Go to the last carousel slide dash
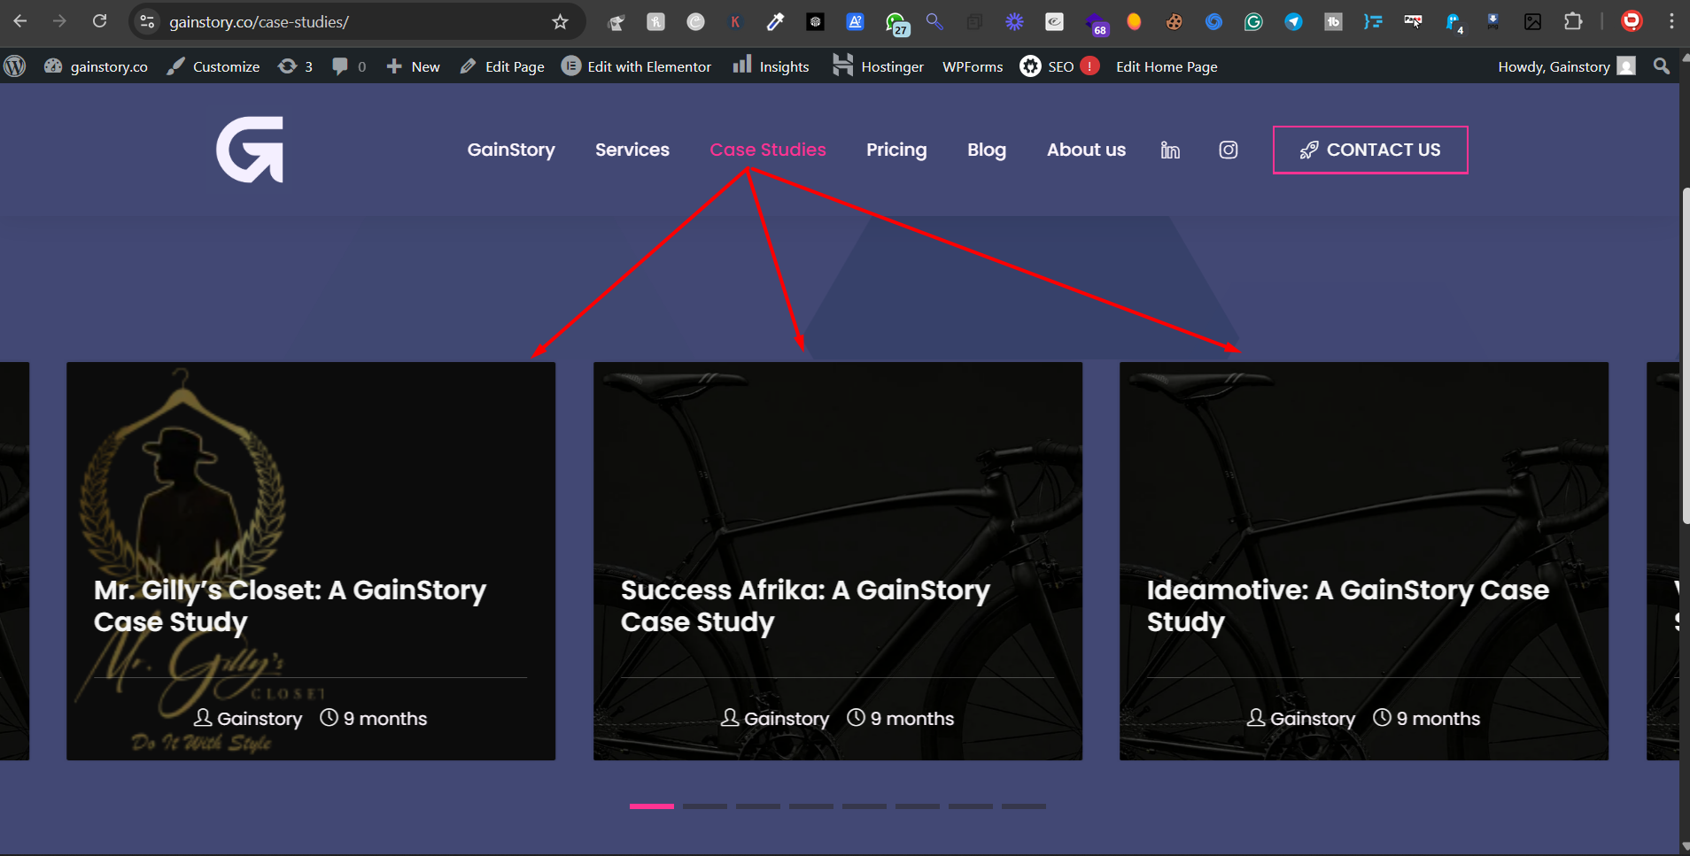 [1024, 806]
